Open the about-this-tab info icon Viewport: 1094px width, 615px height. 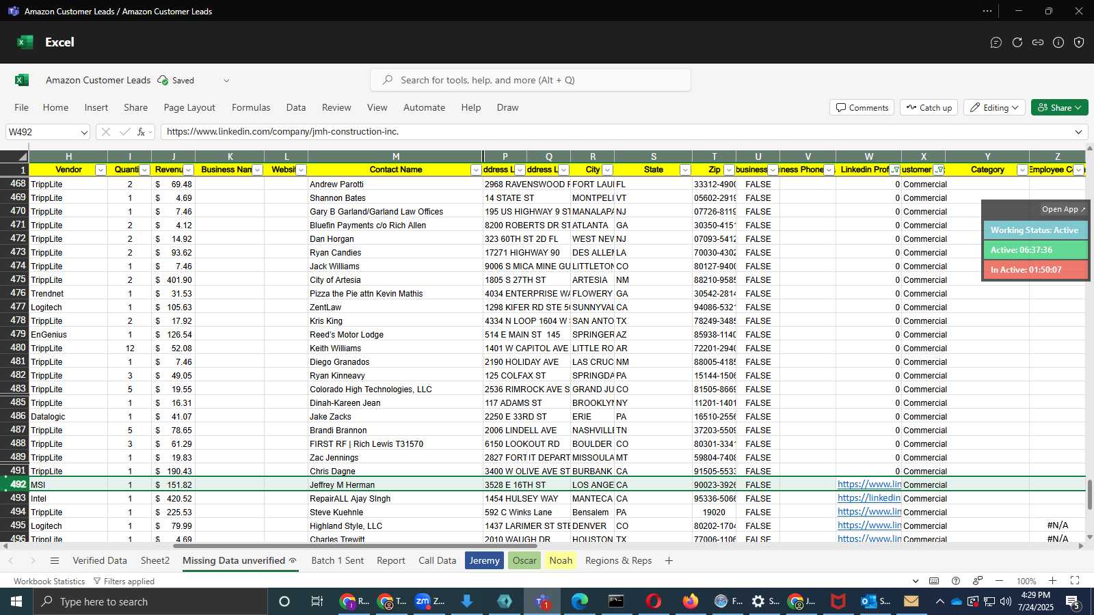point(1058,42)
